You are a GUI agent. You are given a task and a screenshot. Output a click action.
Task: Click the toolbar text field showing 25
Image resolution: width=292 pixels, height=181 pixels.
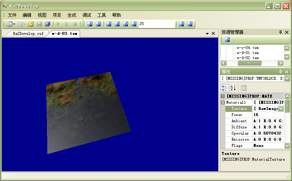point(156,24)
